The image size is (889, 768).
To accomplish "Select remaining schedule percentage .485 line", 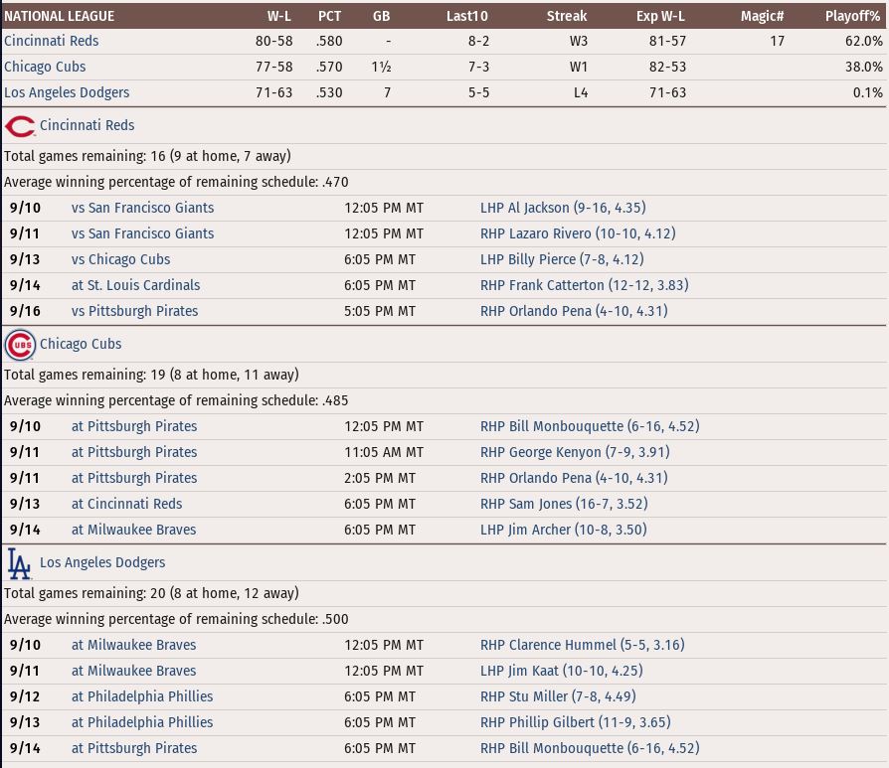I will pos(176,401).
